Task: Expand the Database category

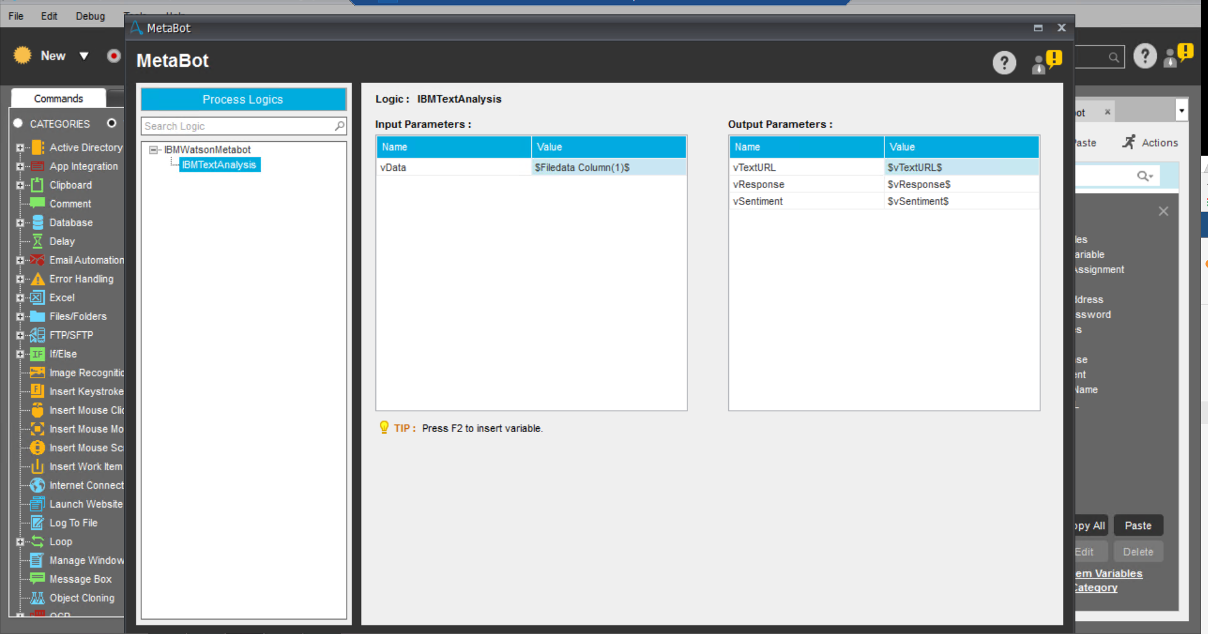Action: click(20, 223)
